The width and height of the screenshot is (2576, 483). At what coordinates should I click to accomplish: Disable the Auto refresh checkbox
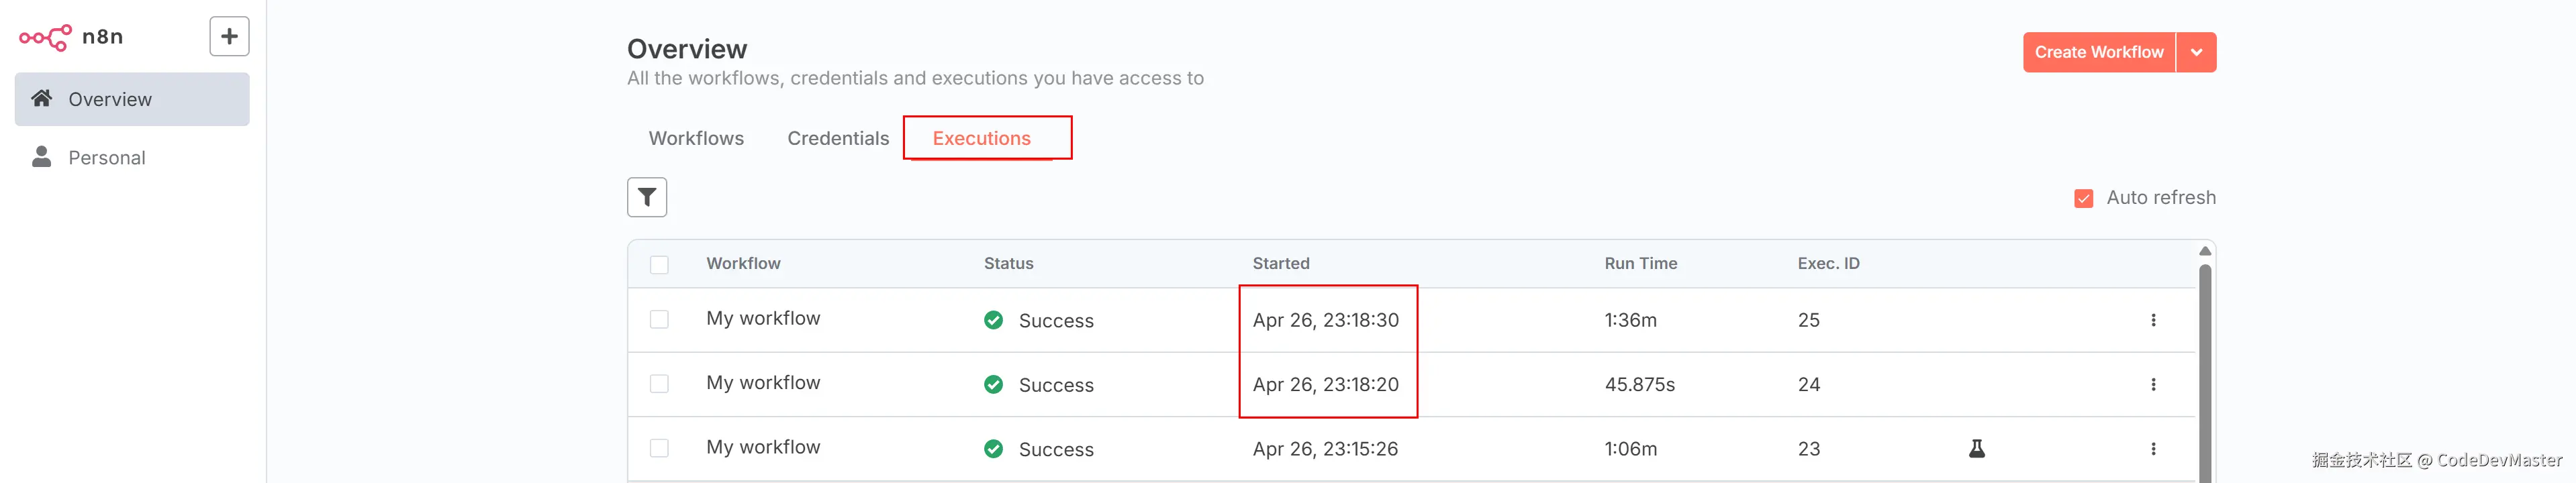[2084, 198]
